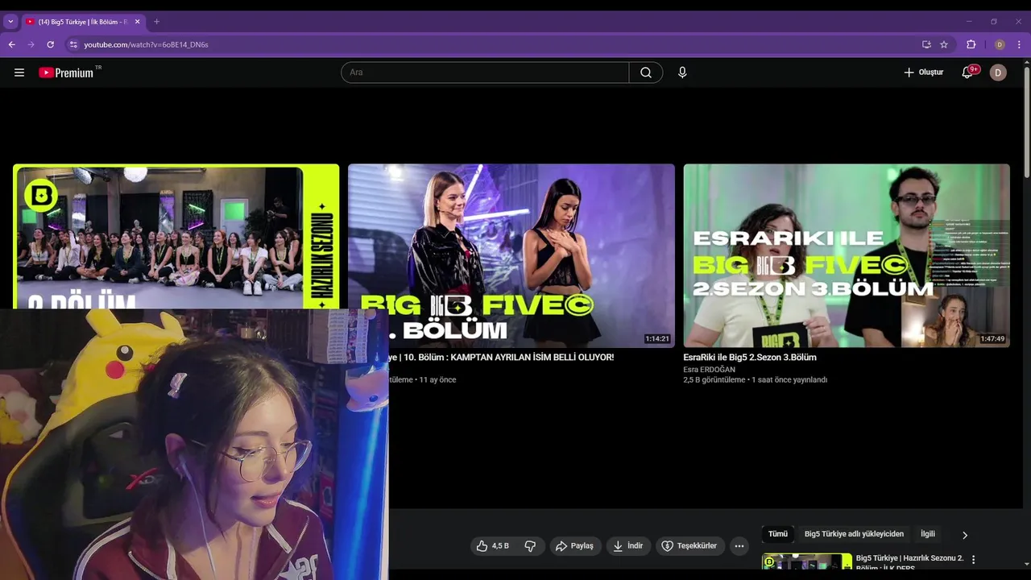Open the browser profile avatar
Image resolution: width=1031 pixels, height=580 pixels.
pos(1000,44)
